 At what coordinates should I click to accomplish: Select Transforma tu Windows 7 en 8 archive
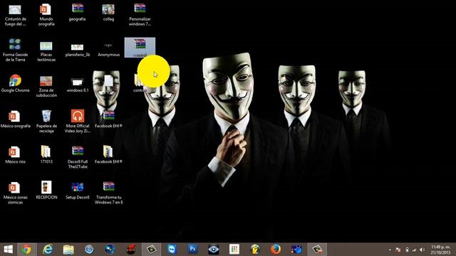[108, 193]
